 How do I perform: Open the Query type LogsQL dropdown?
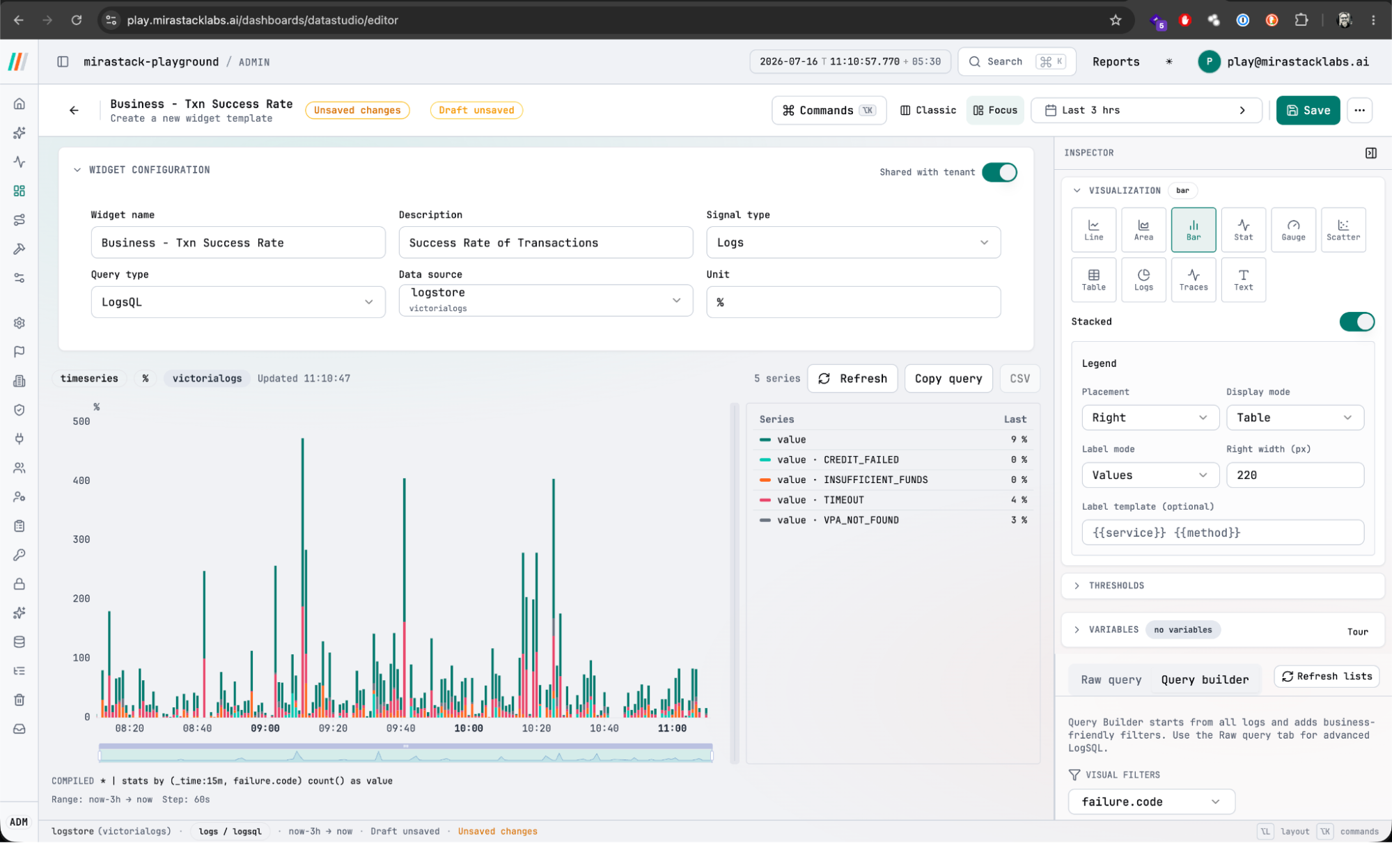pyautogui.click(x=237, y=302)
